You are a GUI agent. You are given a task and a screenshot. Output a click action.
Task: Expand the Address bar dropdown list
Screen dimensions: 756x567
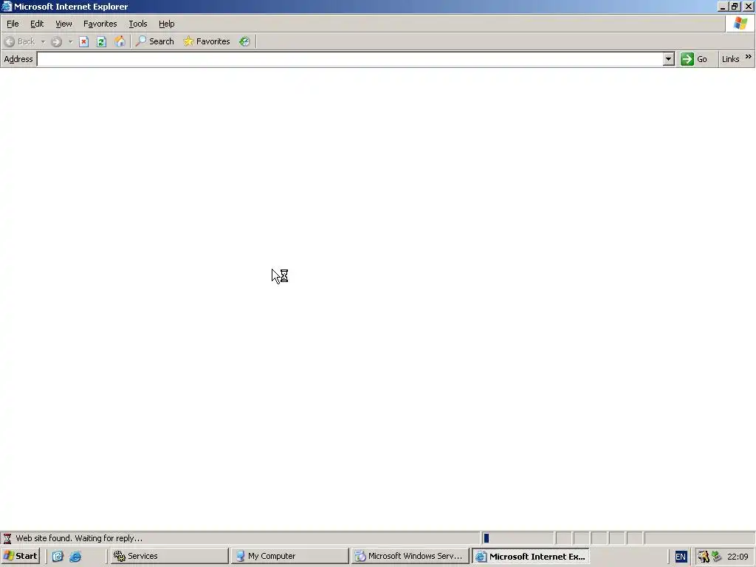point(668,59)
